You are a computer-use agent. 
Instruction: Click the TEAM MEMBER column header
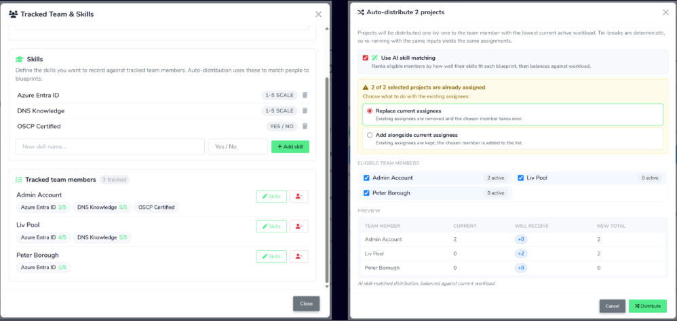click(383, 226)
